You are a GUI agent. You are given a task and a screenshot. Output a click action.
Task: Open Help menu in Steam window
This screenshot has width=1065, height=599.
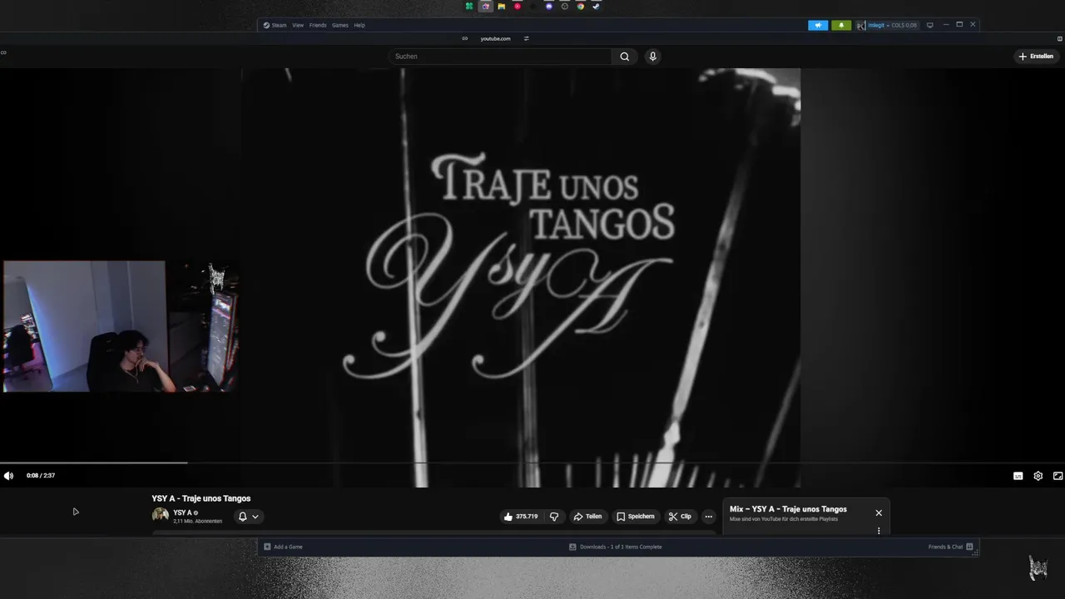359,25
